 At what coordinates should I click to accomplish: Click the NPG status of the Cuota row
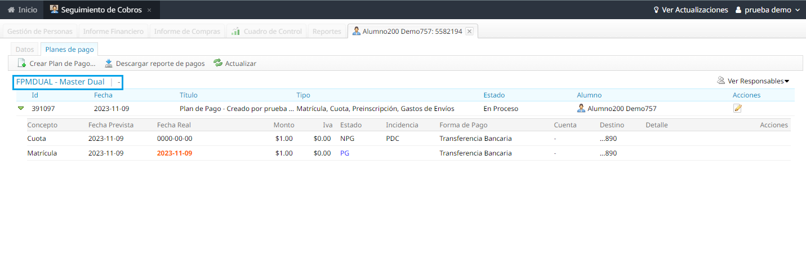point(347,139)
